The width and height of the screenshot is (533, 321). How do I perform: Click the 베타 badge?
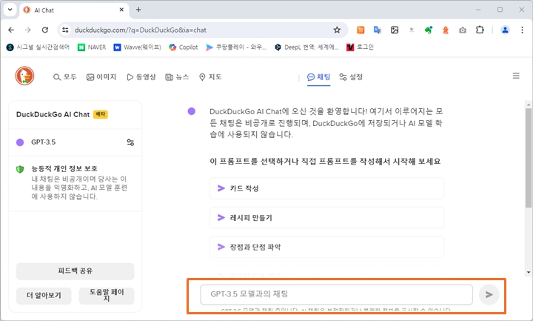[x=101, y=114]
